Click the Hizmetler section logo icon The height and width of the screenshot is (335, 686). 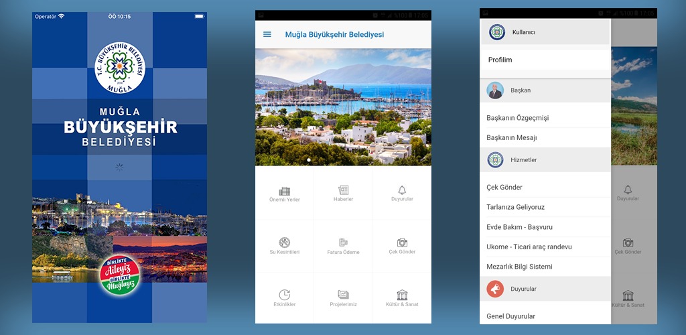click(495, 160)
